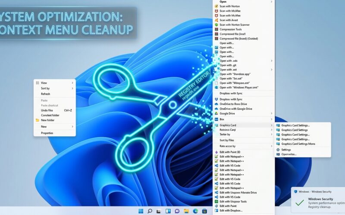Expand the View submenu arrow
This screenshot has height=215, width=345.
coord(72,83)
